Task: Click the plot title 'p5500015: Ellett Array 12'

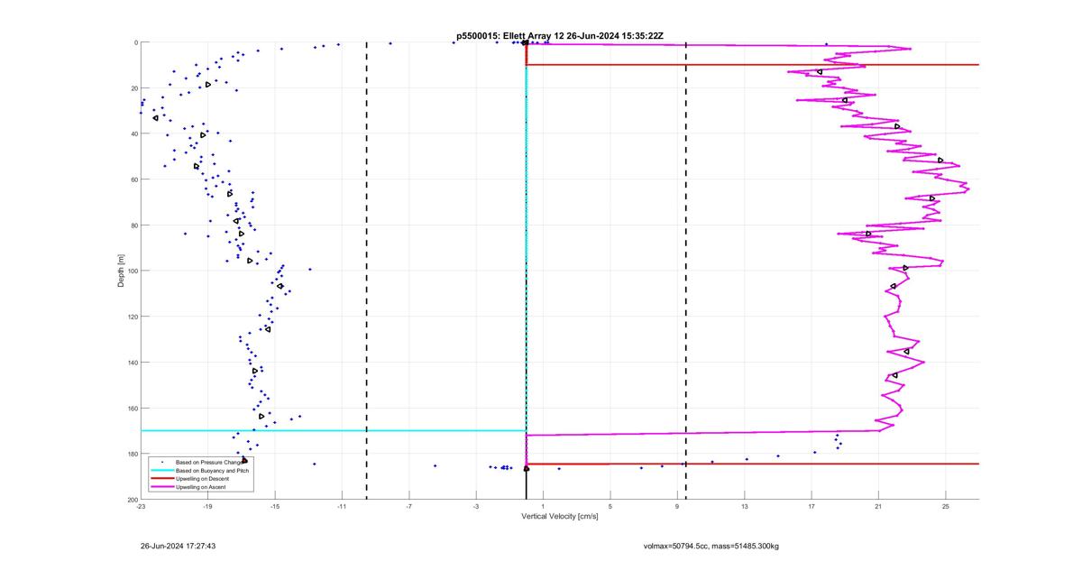Action: coord(511,36)
